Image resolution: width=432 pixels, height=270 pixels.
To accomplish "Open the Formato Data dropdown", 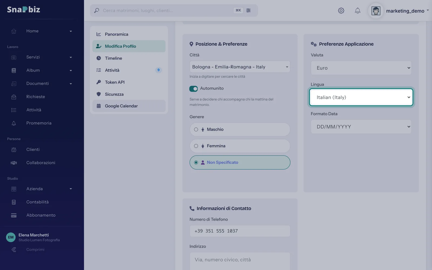I will (361, 127).
